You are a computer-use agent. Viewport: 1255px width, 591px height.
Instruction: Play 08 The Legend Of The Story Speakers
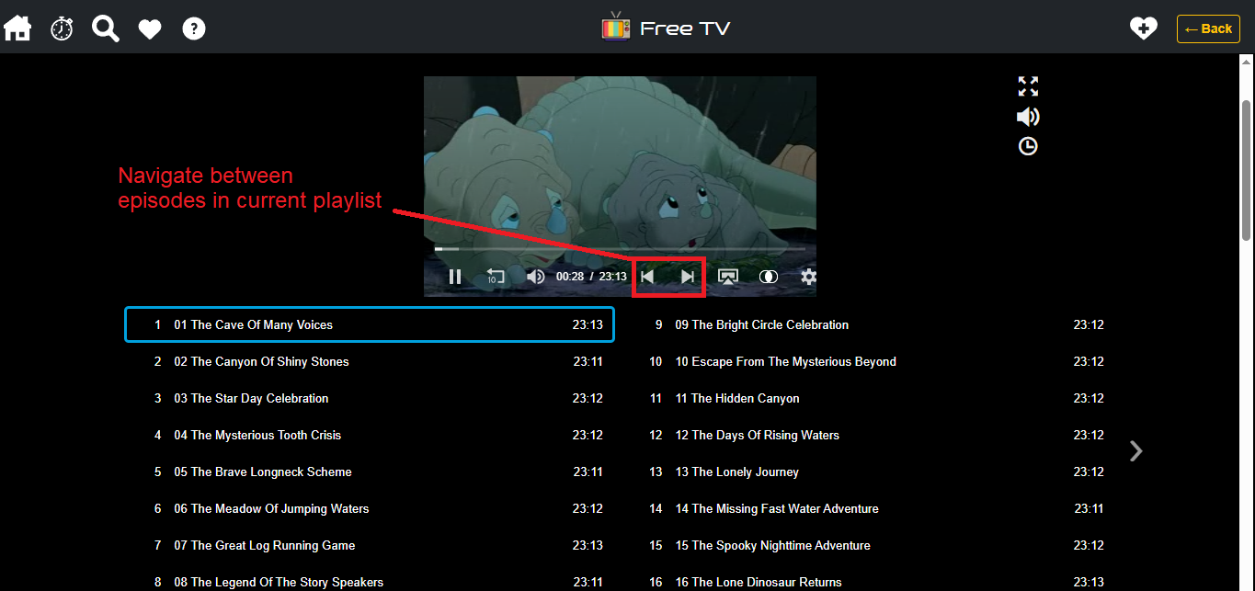370,582
